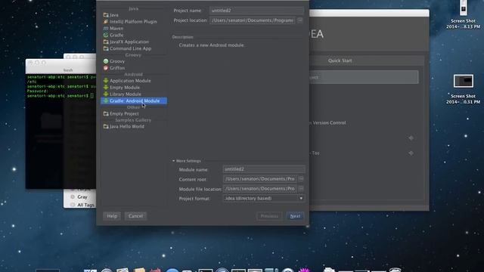Edit the Module name field
Viewport: 484px width, 272px height.
pyautogui.click(x=264, y=169)
